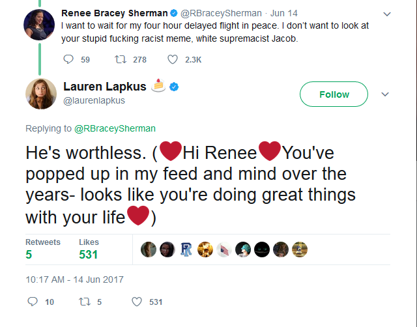Reply to Renee Bracey Sherman's tweet
This screenshot has height=327, width=417.
(x=68, y=59)
